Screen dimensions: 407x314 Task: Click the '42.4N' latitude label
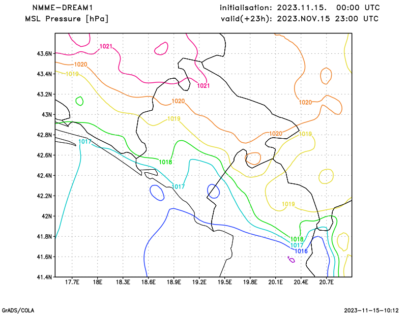[44, 176]
